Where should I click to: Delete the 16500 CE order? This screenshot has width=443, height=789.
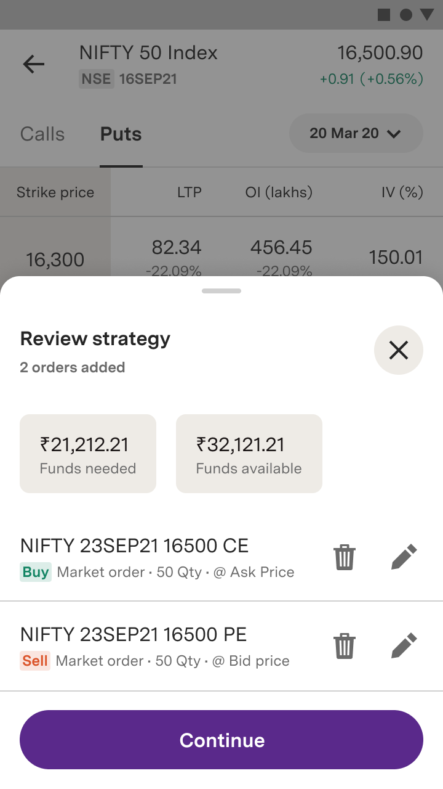click(x=345, y=557)
